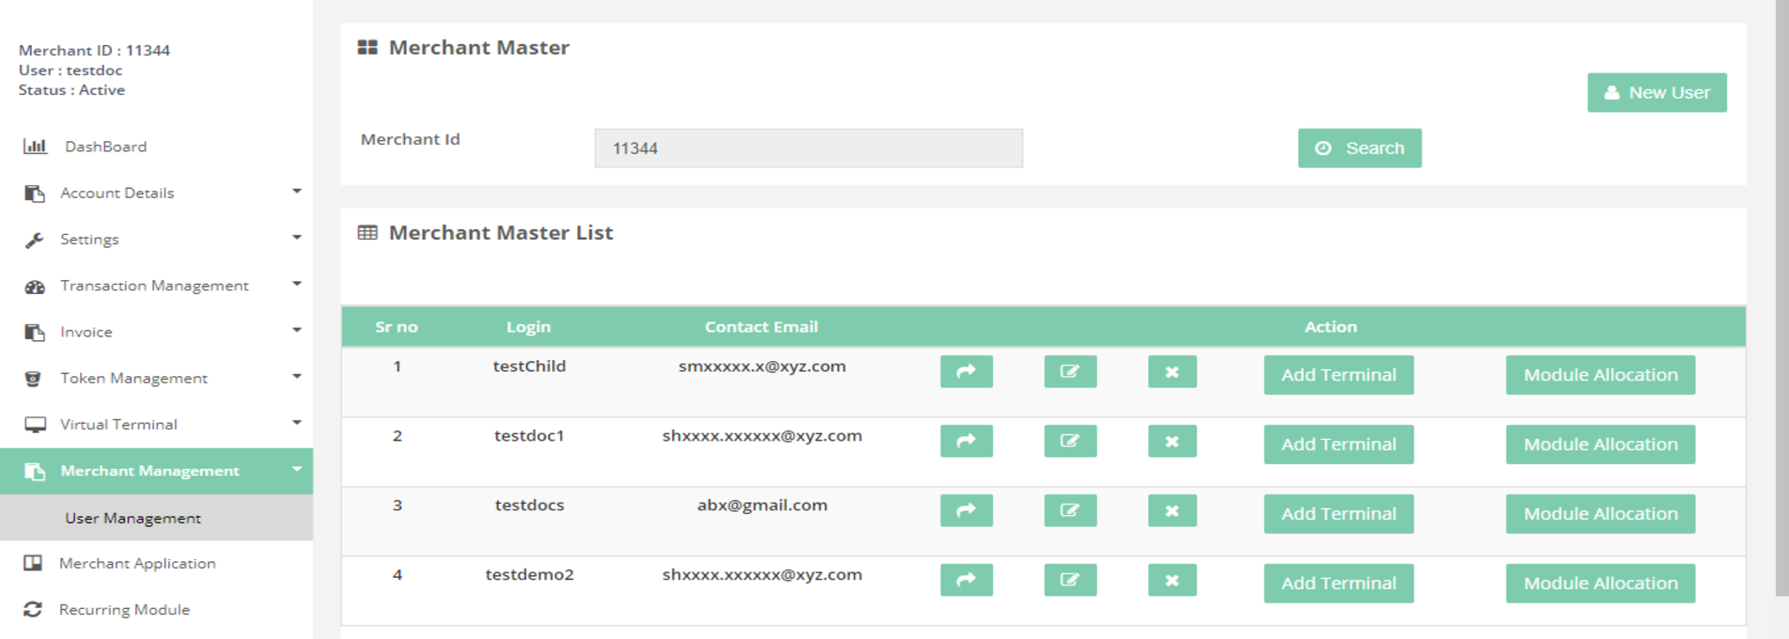Click the delete X icon for testdocs
1789x639 pixels.
[x=1172, y=511]
